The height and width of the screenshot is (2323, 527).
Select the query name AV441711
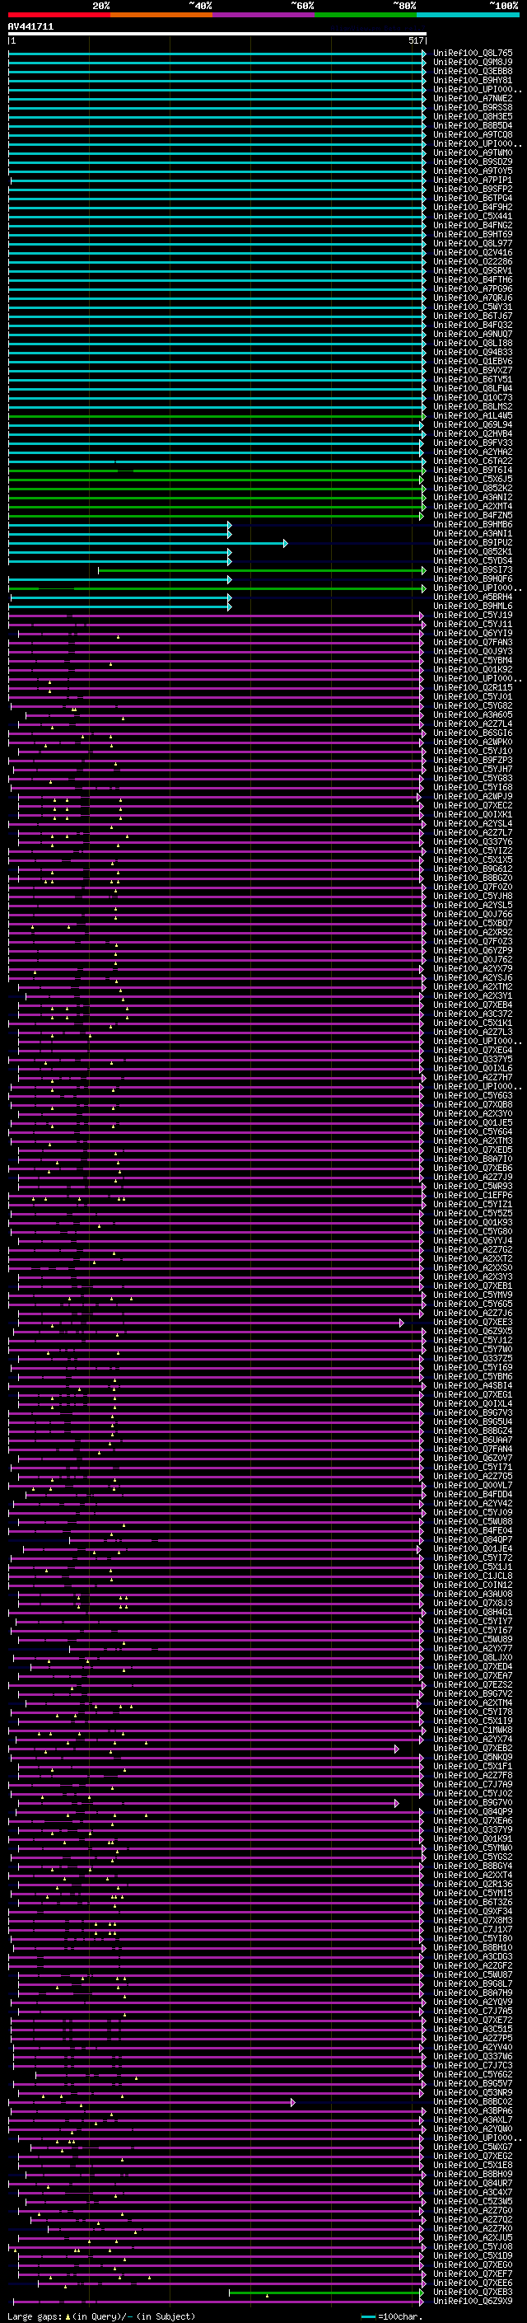pos(30,27)
